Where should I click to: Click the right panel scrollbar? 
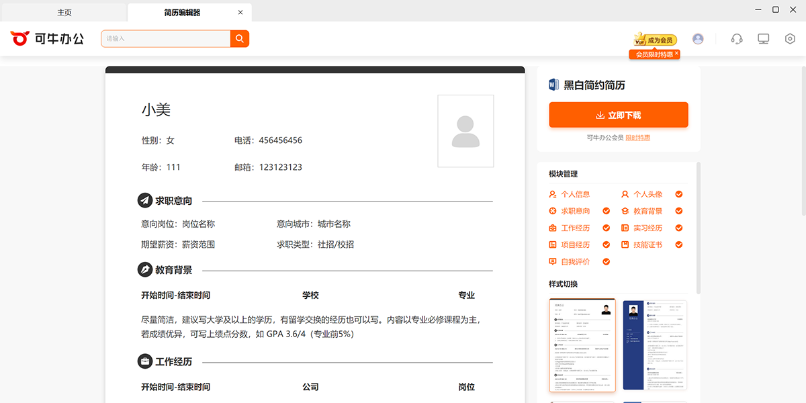tap(698, 228)
